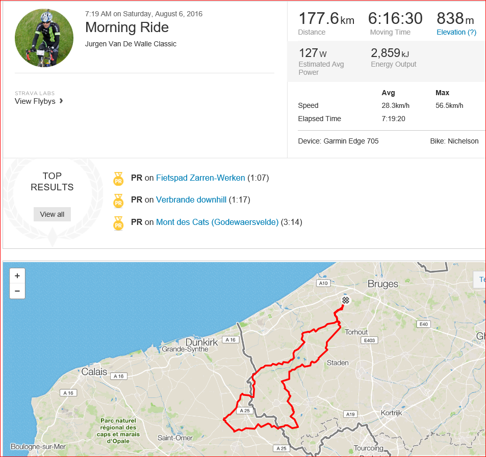Click the checkered finish flag marker on map

click(346, 300)
